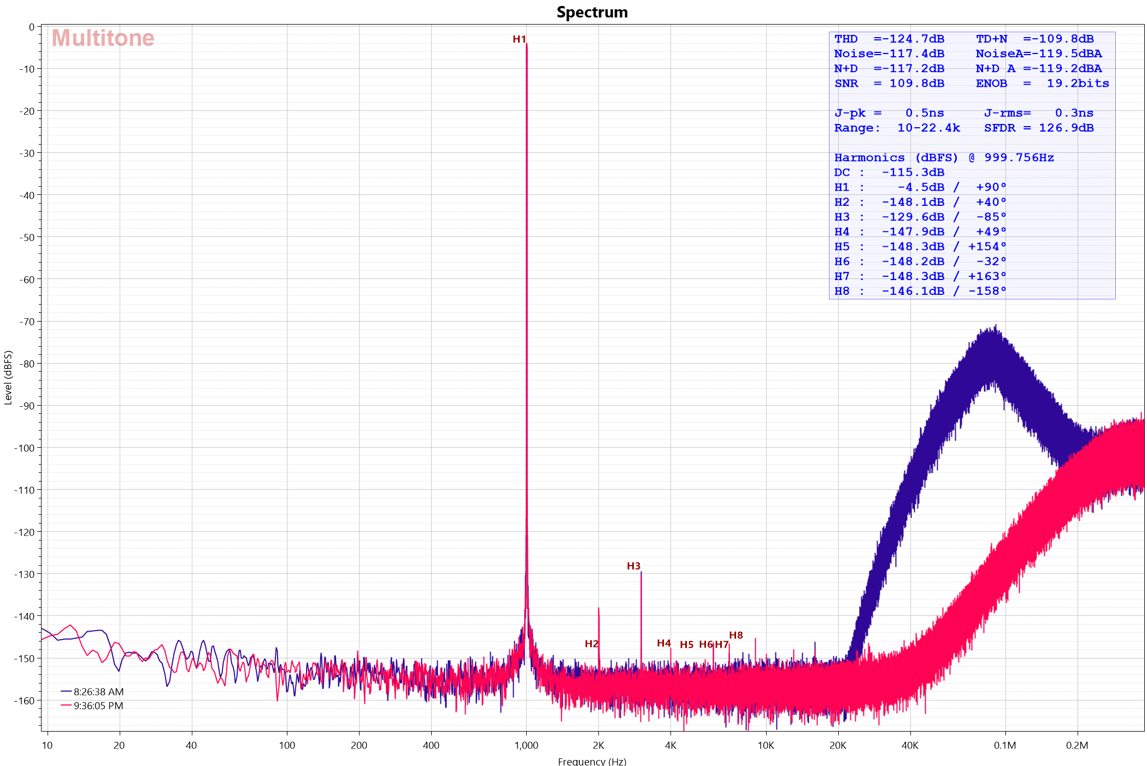Click the Level (dBFS) axis label
The height and width of the screenshot is (766, 1147).
[8, 378]
